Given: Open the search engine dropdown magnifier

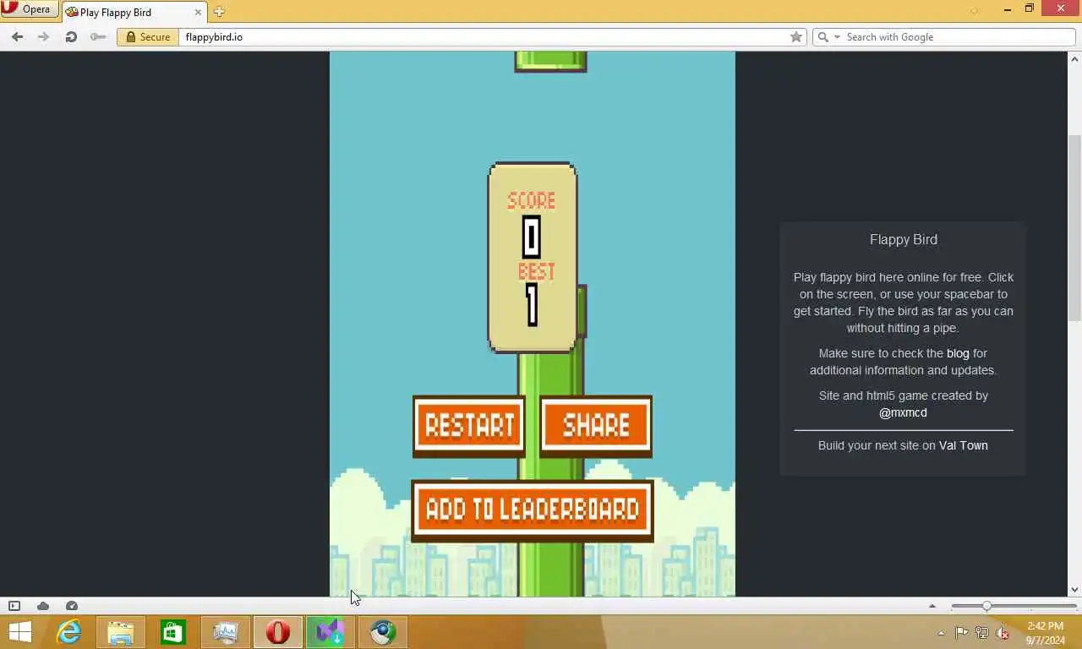Looking at the screenshot, I should click(828, 36).
